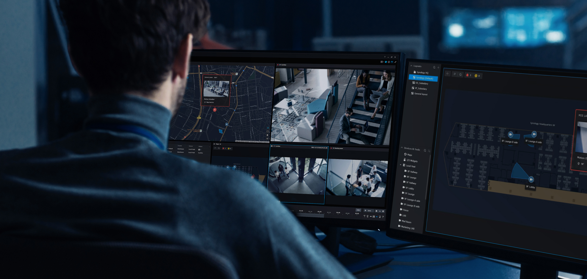Select the US_Subsidiary layout
Screen dimensions: 587x279
pos(420,83)
